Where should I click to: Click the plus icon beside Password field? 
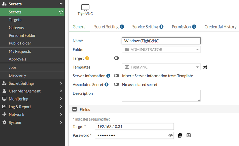pyautogui.click(x=189, y=135)
